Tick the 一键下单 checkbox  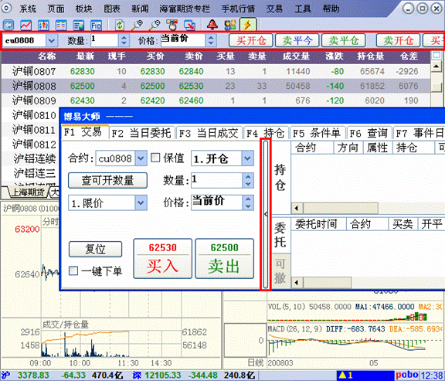click(73, 270)
